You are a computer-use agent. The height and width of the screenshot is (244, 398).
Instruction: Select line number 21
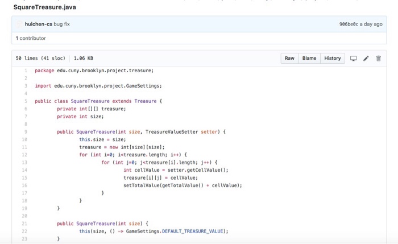coord(24,224)
